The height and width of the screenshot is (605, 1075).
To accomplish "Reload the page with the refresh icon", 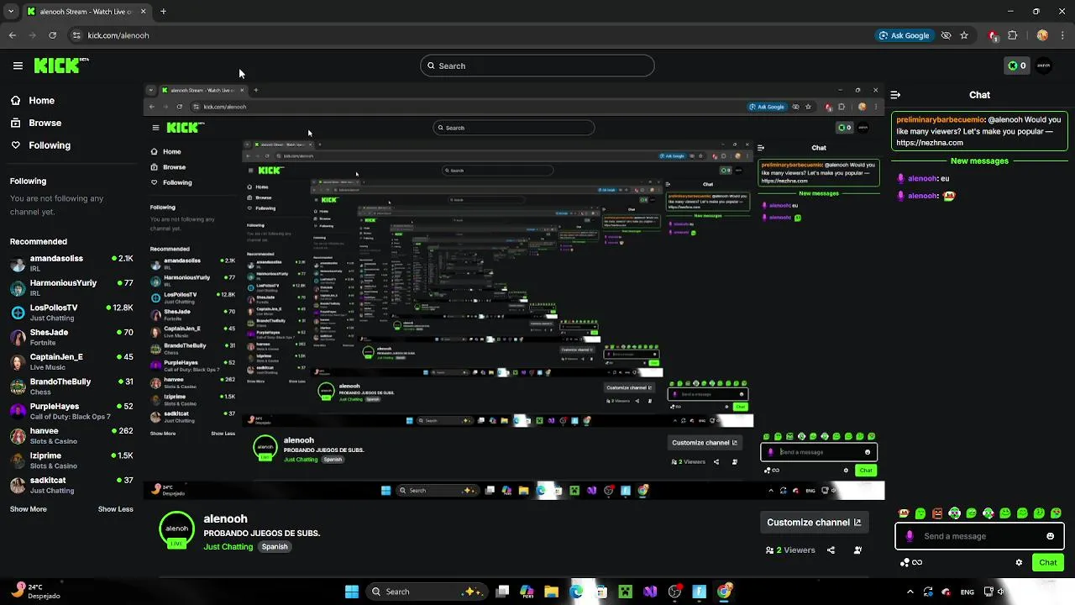I will click(52, 35).
